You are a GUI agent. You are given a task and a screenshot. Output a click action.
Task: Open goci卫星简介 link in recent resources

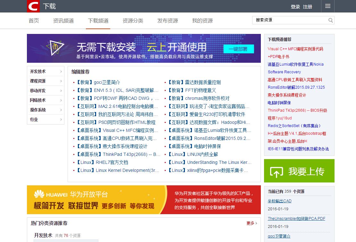[x=279, y=236]
